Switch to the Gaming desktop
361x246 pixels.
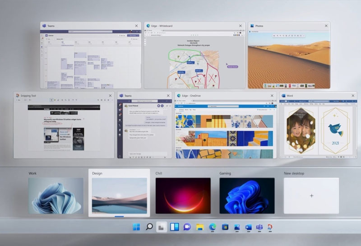pyautogui.click(x=247, y=195)
